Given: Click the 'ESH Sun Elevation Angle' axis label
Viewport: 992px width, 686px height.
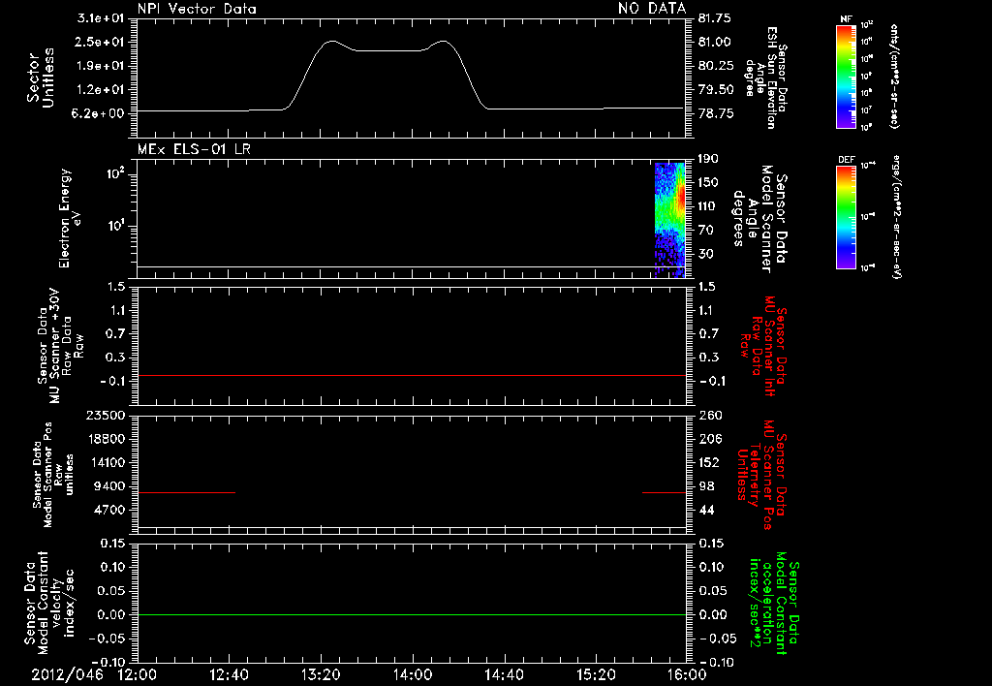Looking at the screenshot, I should coord(763,78).
